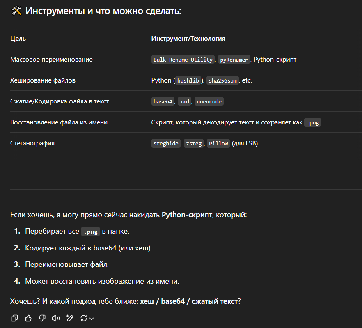Select the pyRenamer code tag

234,60
